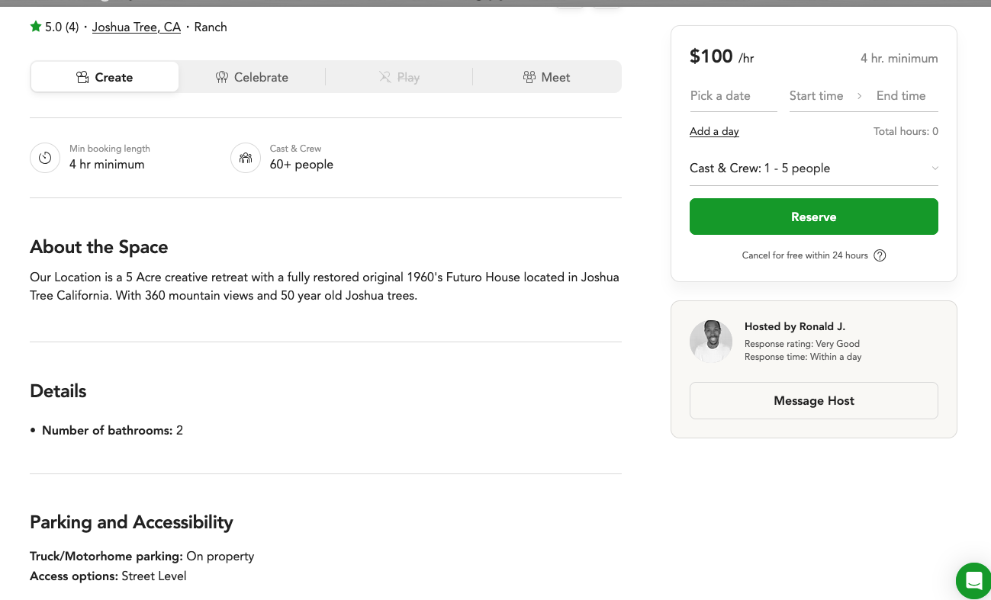The image size is (991, 600).
Task: Switch to the Celebrate tab
Action: click(252, 77)
